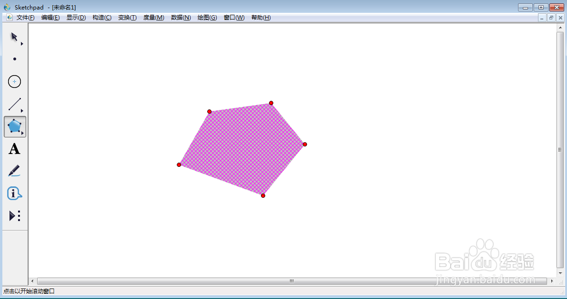Click the status bar text 点击以开始滚动窗口
This screenshot has height=299, width=567.
tap(29, 291)
